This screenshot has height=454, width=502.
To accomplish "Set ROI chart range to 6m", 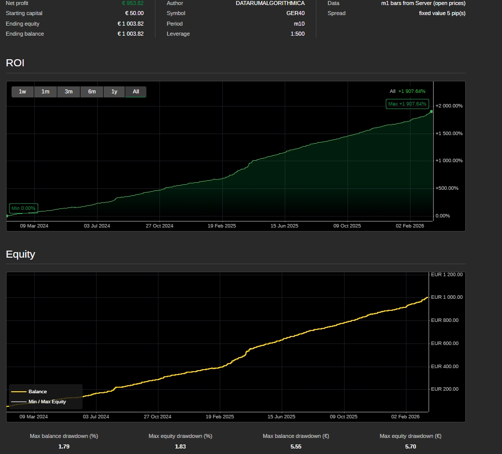I will tap(92, 91).
